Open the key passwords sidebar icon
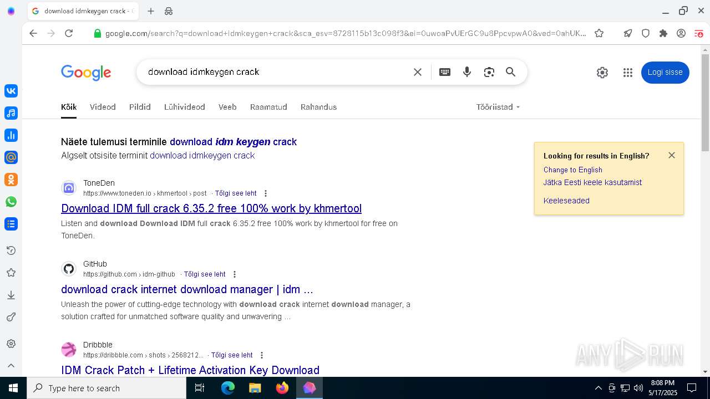 click(11, 317)
